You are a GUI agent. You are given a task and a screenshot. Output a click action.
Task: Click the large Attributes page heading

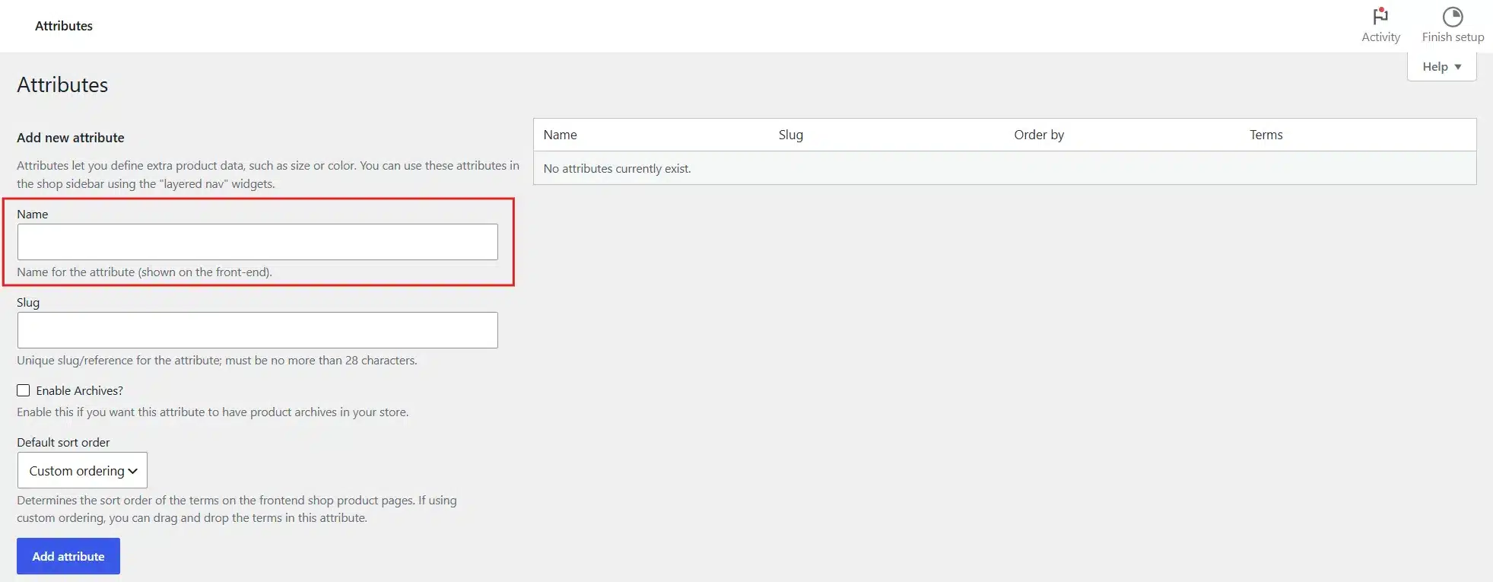[62, 84]
